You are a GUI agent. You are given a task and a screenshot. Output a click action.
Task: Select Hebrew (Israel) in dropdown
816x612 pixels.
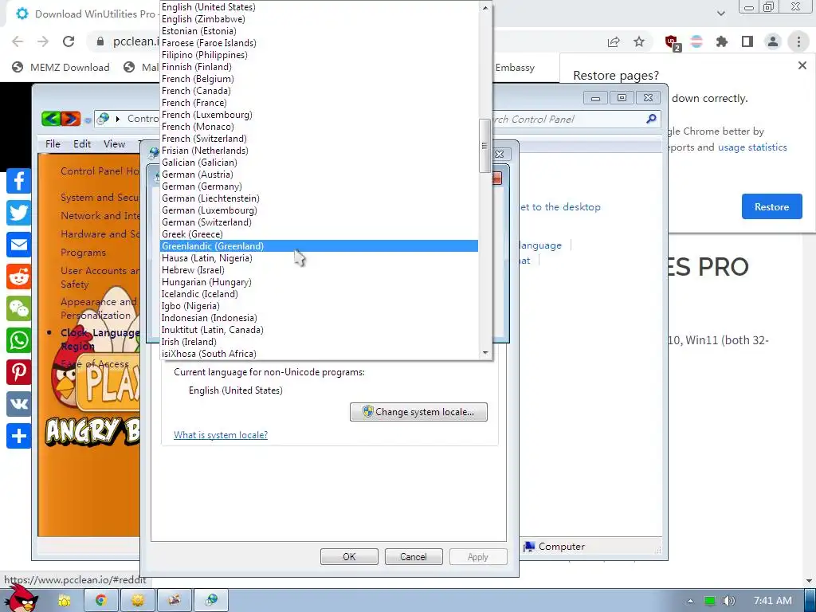(319, 270)
